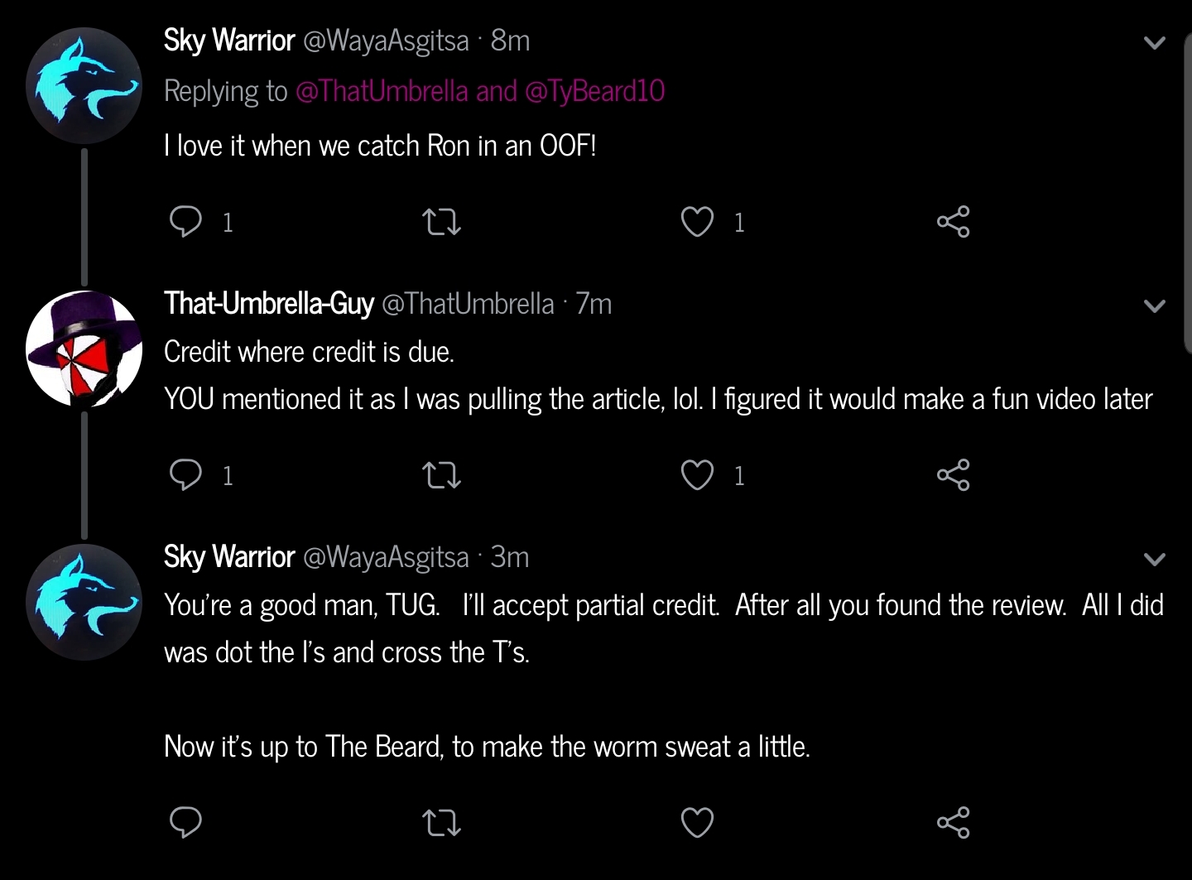The image size is (1192, 880).
Task: Open Sky Warrior's wolf avatar on top tweet
Action: pyautogui.click(x=84, y=86)
